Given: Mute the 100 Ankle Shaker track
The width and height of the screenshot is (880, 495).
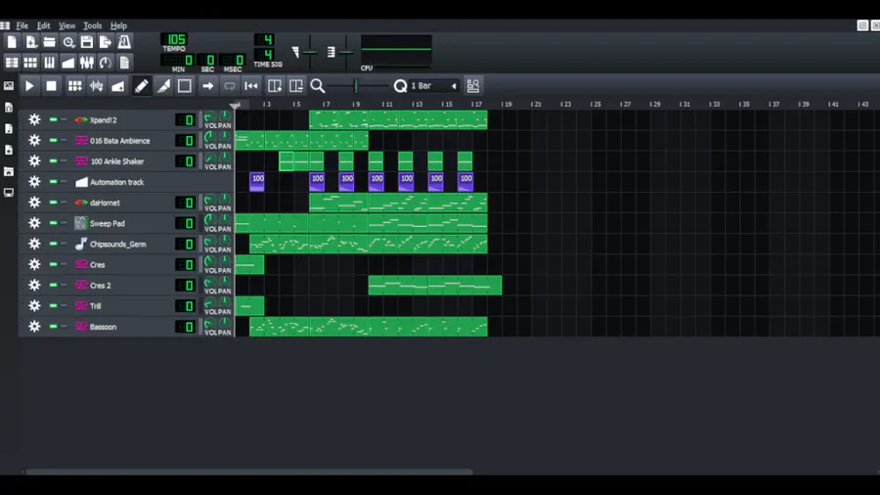Looking at the screenshot, I should [x=54, y=161].
